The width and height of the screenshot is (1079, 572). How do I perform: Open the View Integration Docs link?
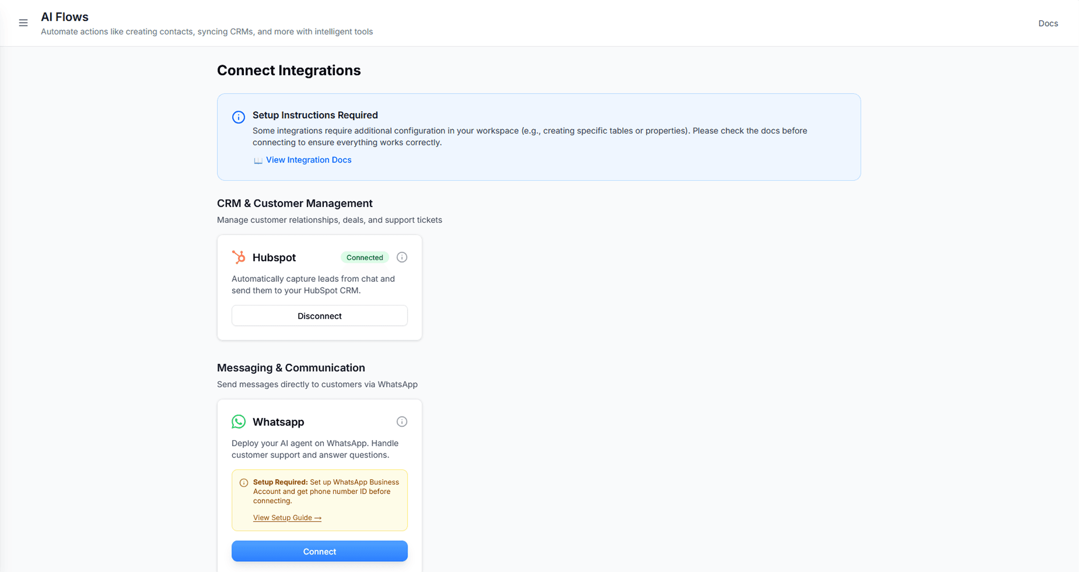pos(308,159)
